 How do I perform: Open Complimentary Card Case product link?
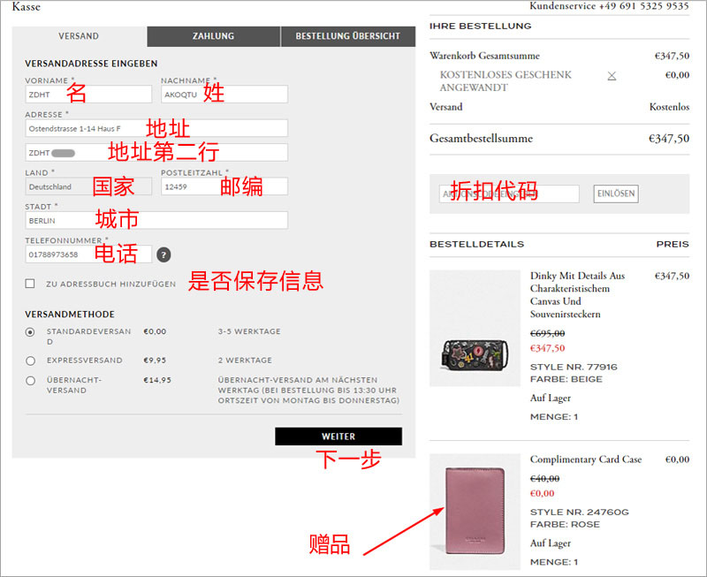(x=586, y=459)
